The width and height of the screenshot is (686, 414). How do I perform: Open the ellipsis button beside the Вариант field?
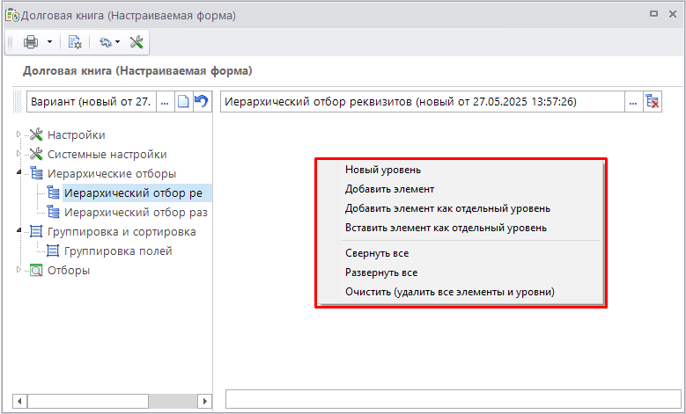pos(165,102)
